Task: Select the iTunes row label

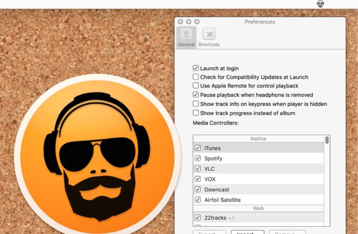Action: click(212, 148)
